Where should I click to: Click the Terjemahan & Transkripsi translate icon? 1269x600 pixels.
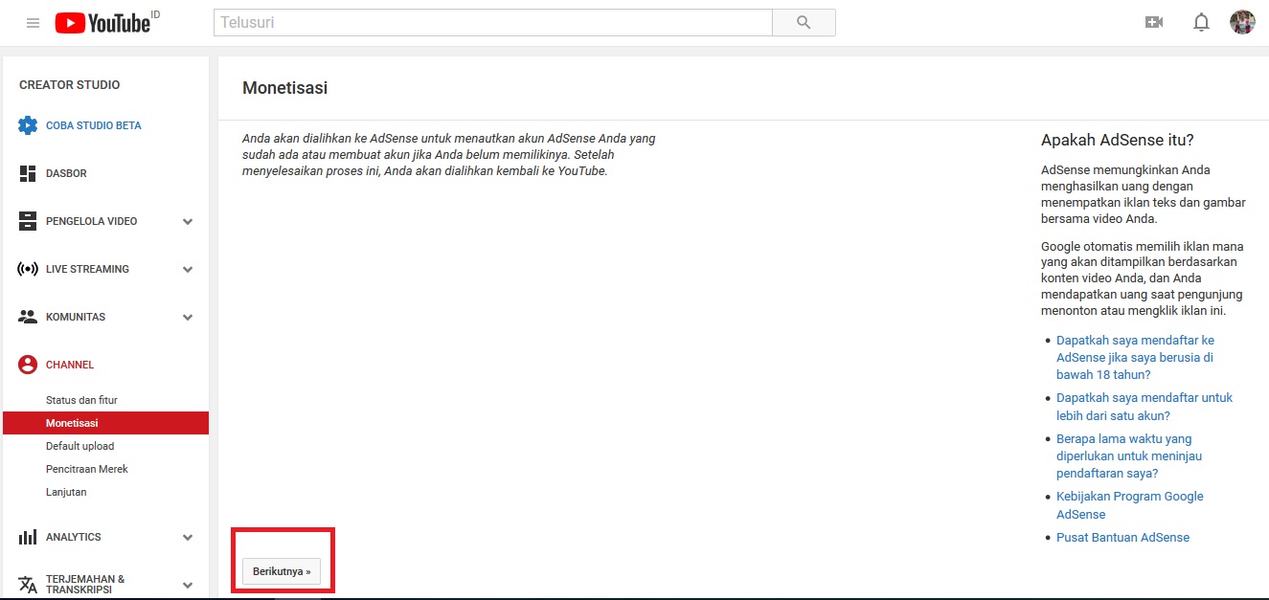coord(28,584)
